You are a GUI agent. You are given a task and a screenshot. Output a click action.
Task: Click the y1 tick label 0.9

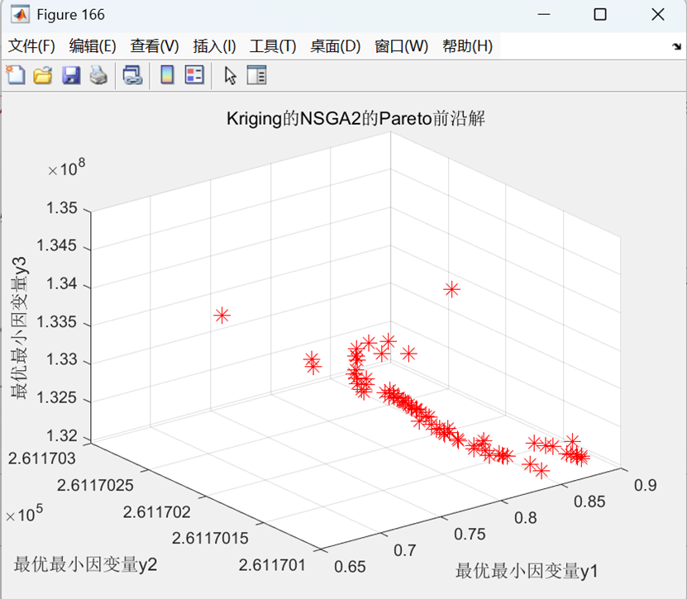pos(646,485)
